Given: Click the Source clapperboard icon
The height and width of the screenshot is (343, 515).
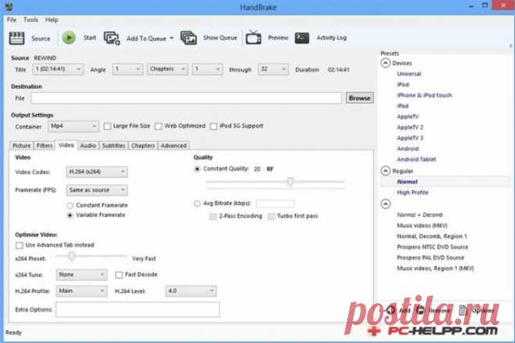Looking at the screenshot, I should [16, 38].
